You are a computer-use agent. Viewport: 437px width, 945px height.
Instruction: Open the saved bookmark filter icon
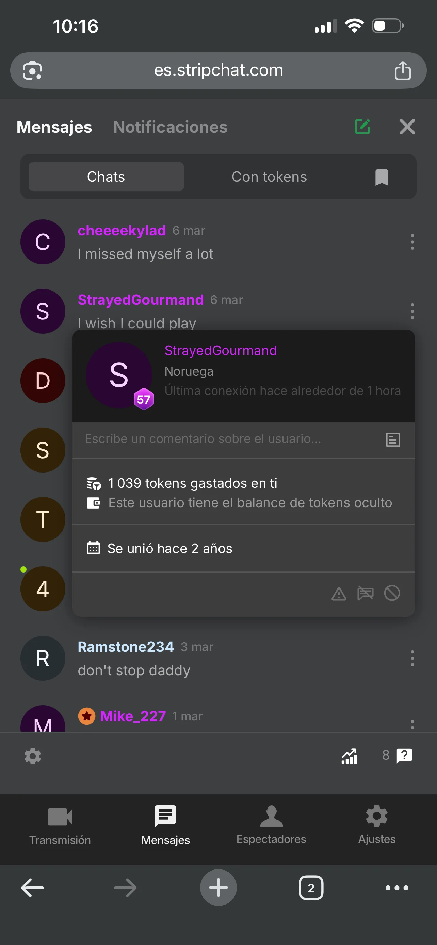[x=382, y=177]
